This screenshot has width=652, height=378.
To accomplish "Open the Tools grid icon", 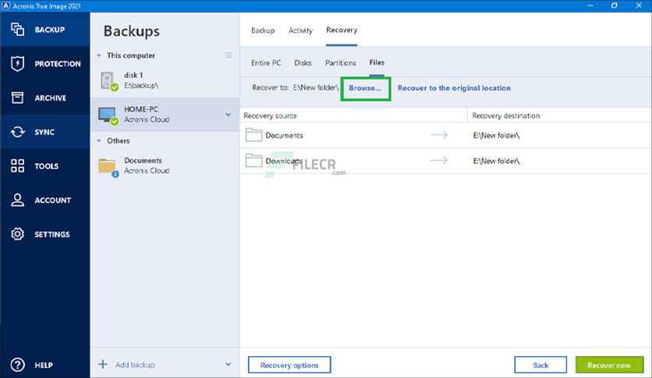I will 17,166.
